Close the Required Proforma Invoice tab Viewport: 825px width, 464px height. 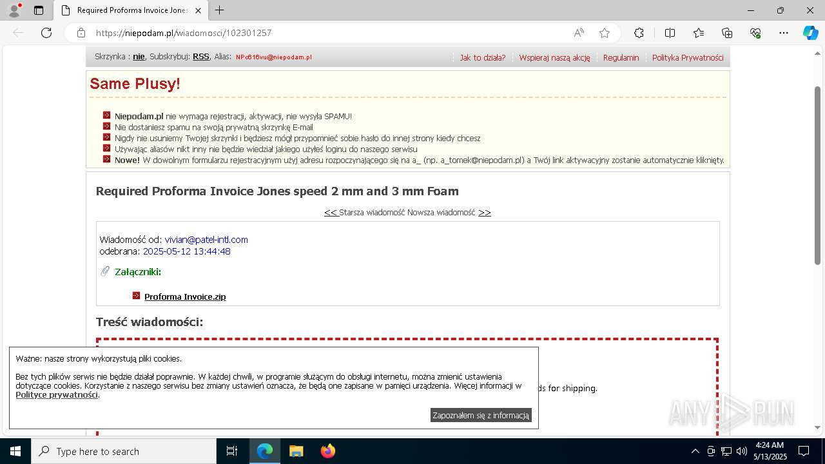pyautogui.click(x=198, y=10)
